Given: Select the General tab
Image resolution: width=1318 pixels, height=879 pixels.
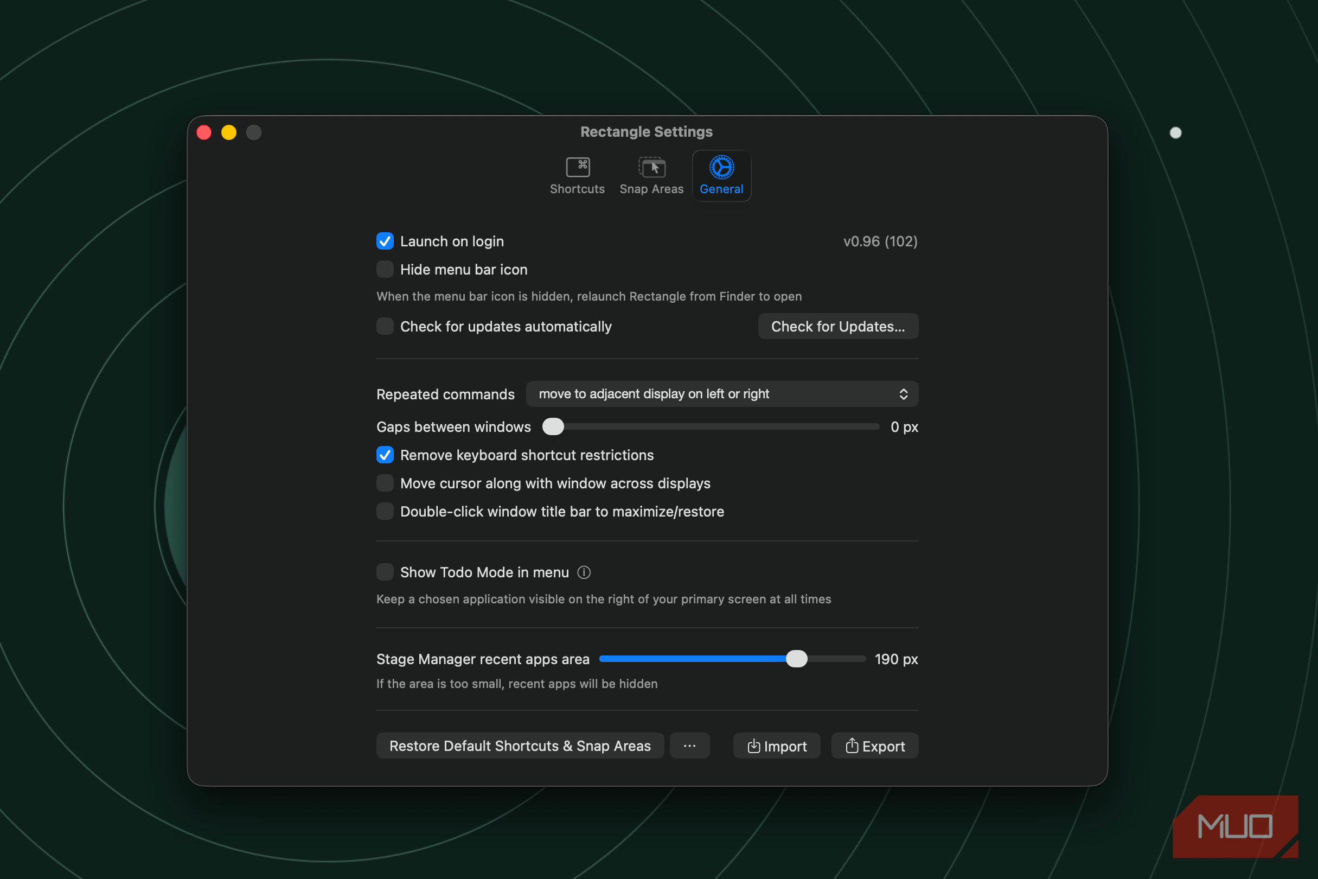Looking at the screenshot, I should pos(721,175).
